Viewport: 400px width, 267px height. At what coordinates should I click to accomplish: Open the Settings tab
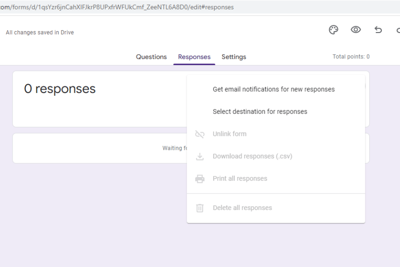[x=234, y=57]
